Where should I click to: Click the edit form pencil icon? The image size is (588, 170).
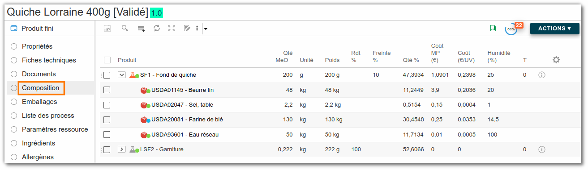(187, 28)
